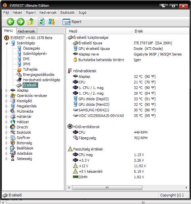
Task: Click the Burkolatba behatolás padlock icon
Action: [x=75, y=60]
